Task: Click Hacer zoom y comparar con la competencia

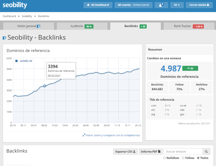Action: (111, 135)
